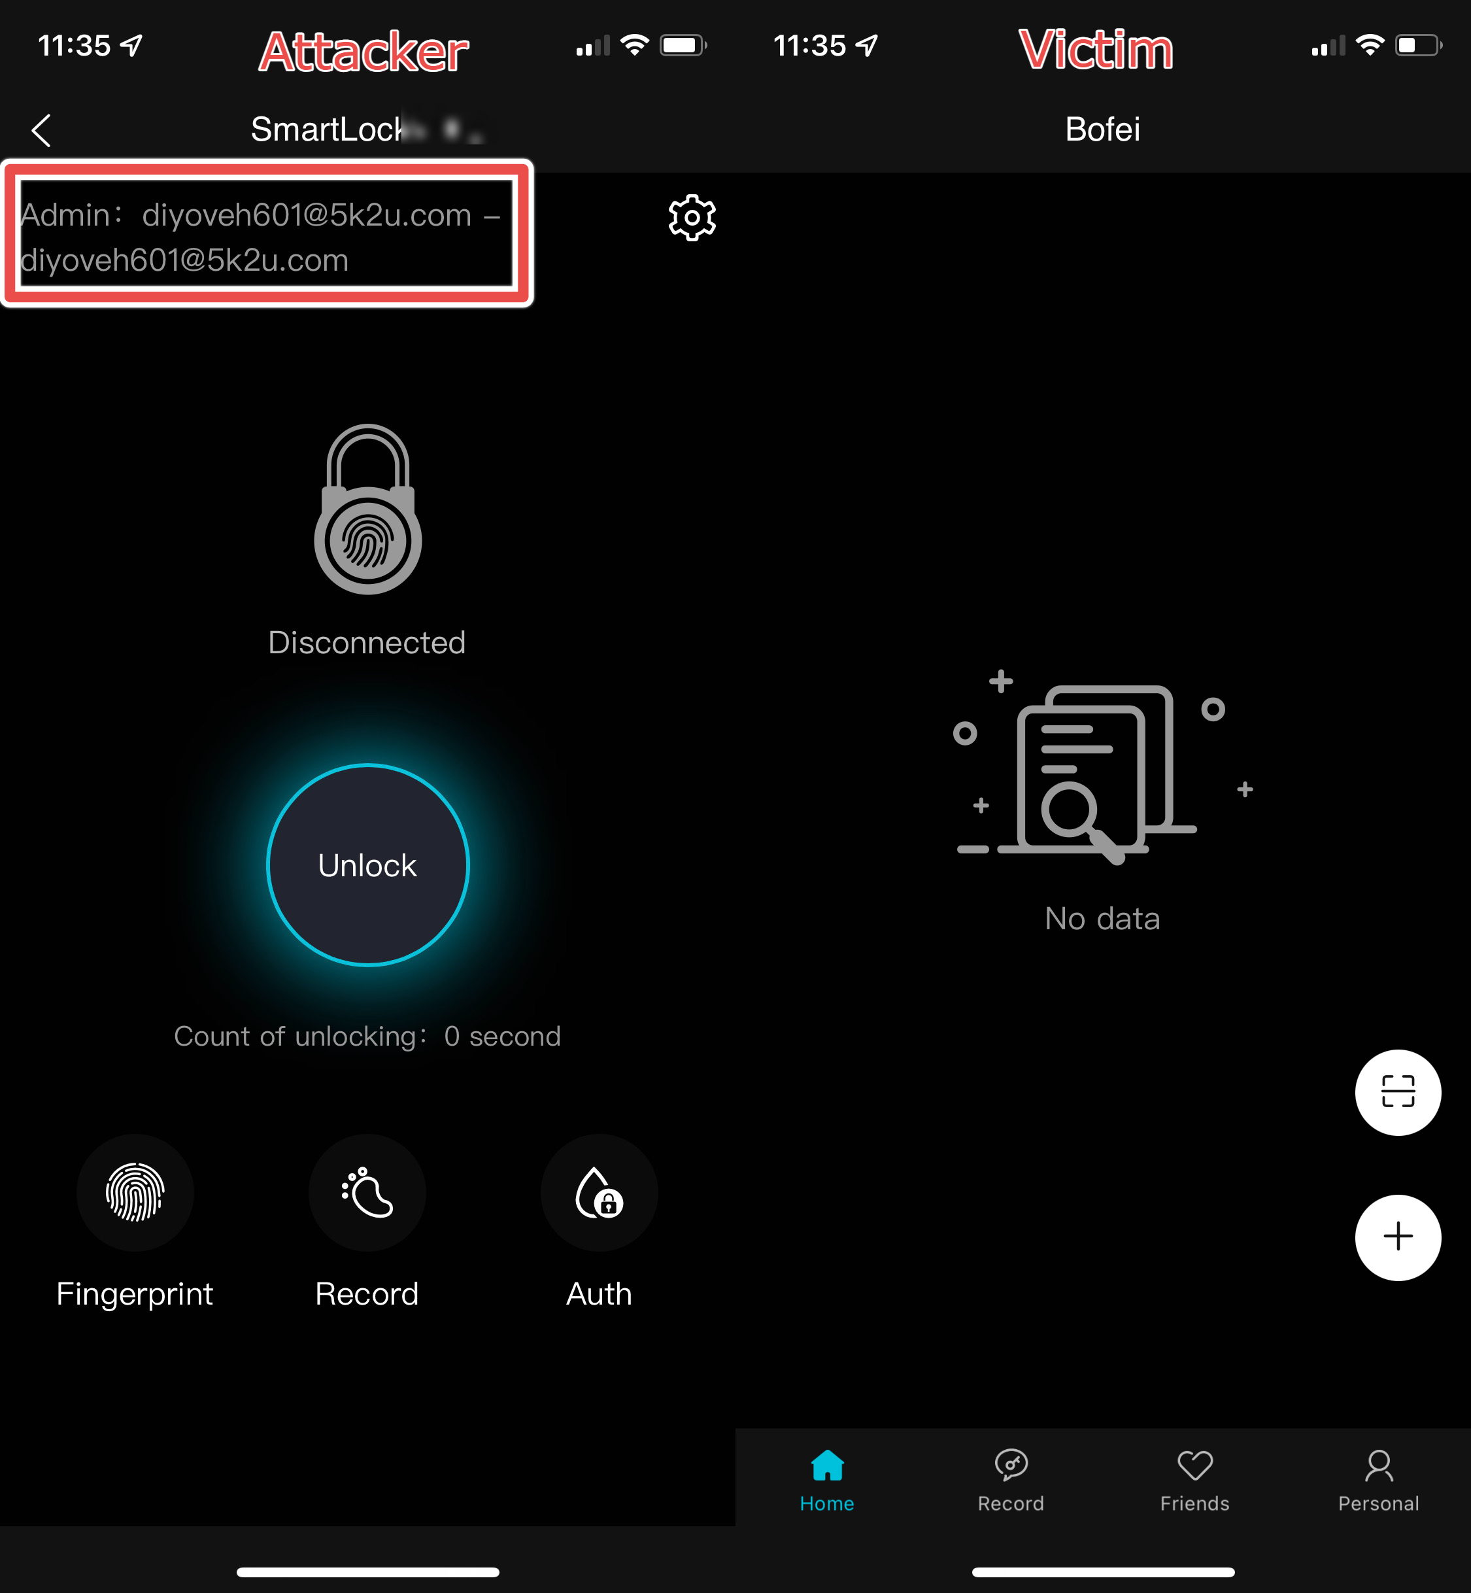Viewport: 1471px width, 1593px height.
Task: Open the unlock Record footprint icon
Action: coord(367,1191)
